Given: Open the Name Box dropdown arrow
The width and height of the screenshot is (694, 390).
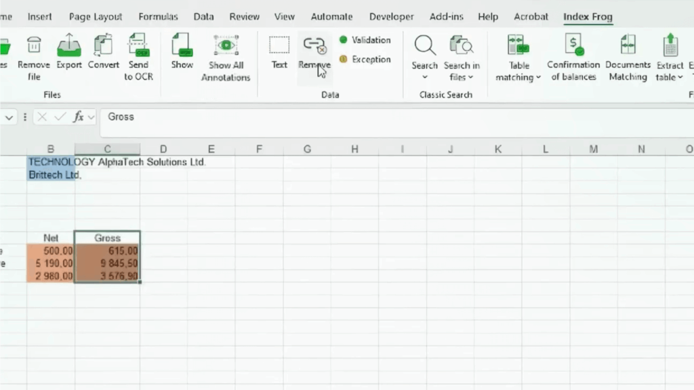Looking at the screenshot, I should [x=9, y=117].
